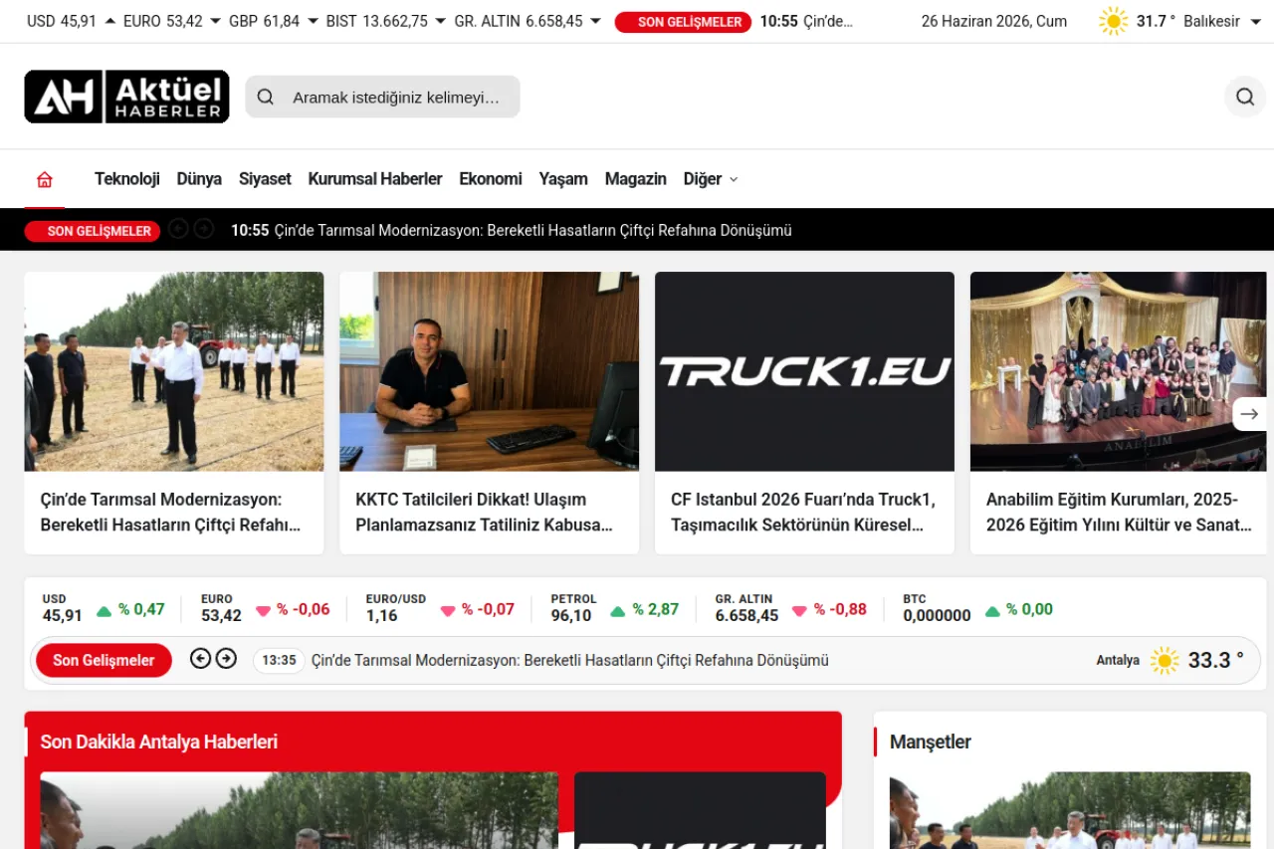Open the Yaşam section
Screen dimensions: 1274x849
(x=563, y=179)
